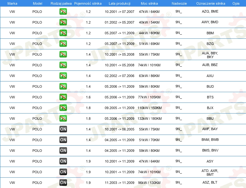Click petrol fuel icon in AXU row
This screenshot has height=188, width=246.
63,75
